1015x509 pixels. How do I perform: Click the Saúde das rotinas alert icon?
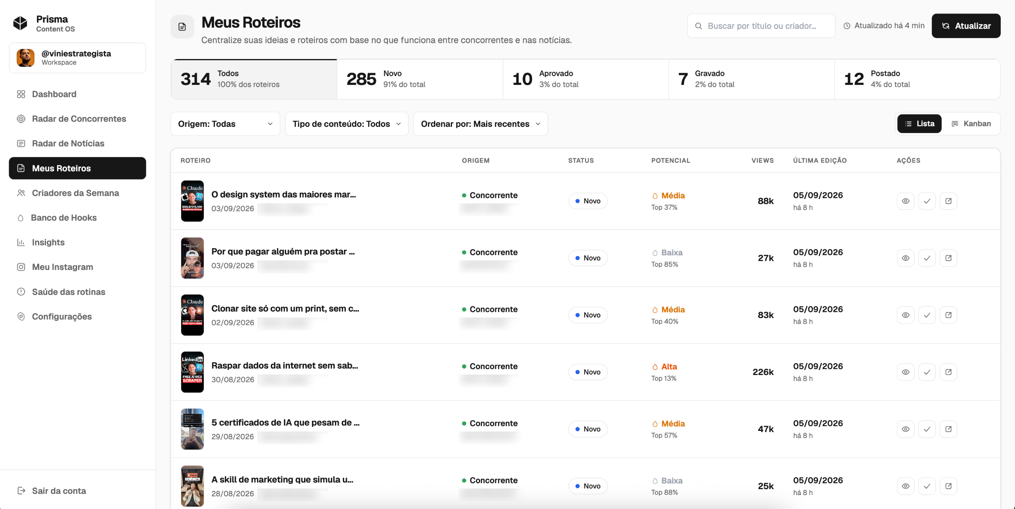pyautogui.click(x=21, y=292)
